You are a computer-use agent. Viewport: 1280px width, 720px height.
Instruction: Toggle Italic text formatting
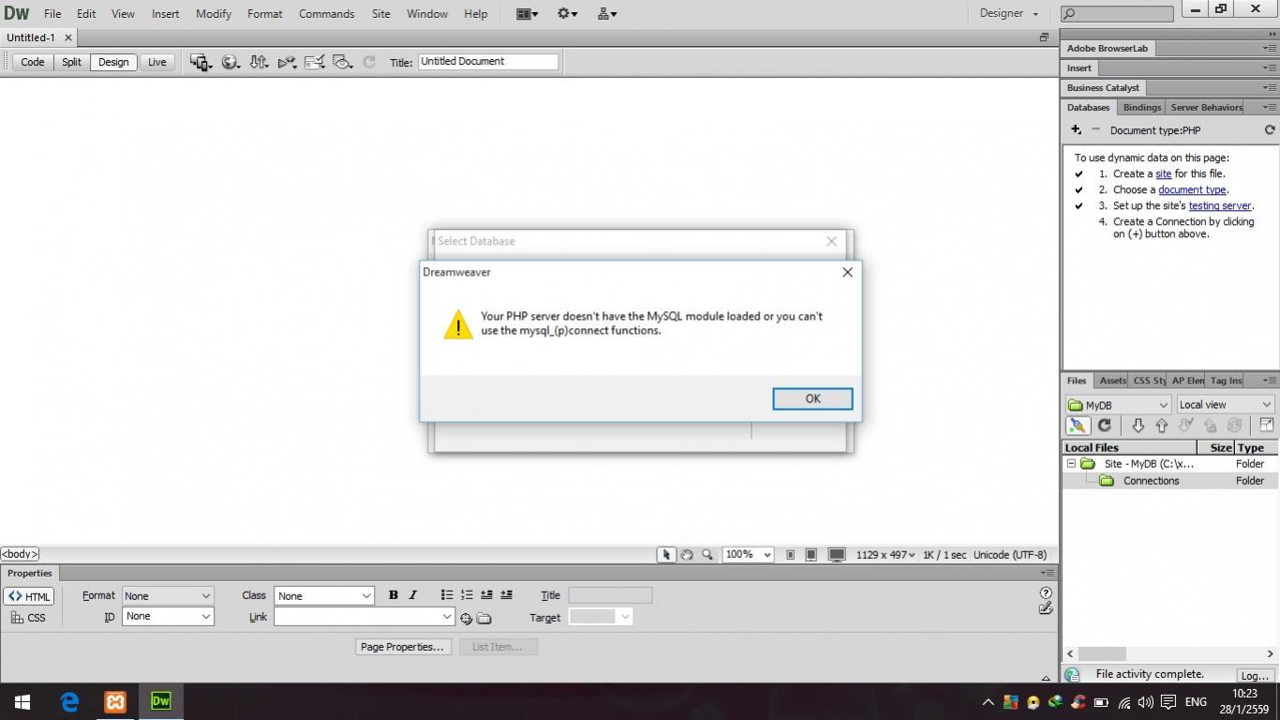pos(412,595)
